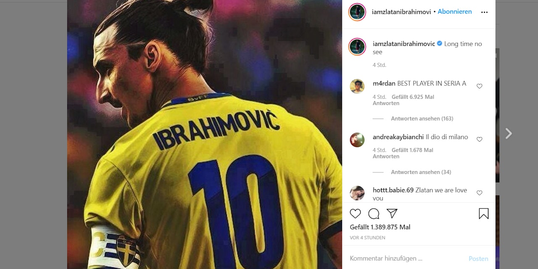Save the post with the bookmark icon
Image resolution: width=538 pixels, height=269 pixels.
point(484,214)
